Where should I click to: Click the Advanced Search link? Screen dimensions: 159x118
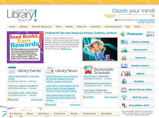147,20
